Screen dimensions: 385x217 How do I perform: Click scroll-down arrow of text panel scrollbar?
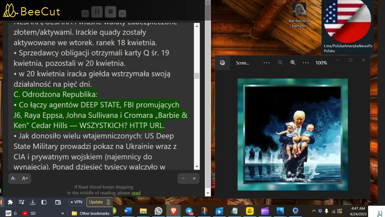tap(197, 167)
